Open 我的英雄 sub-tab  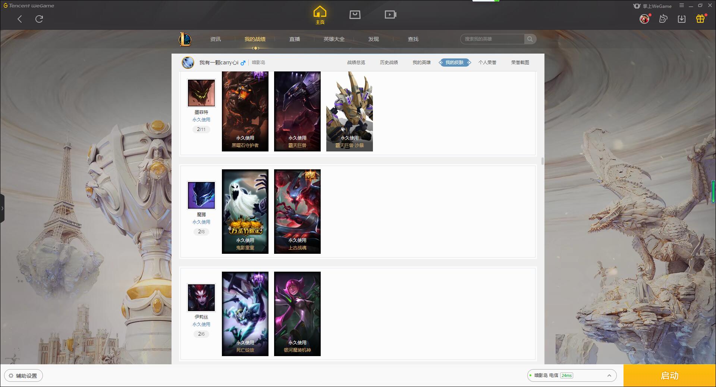pos(422,63)
